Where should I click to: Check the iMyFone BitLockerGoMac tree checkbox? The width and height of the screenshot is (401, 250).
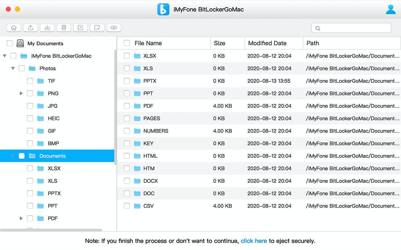[13, 56]
